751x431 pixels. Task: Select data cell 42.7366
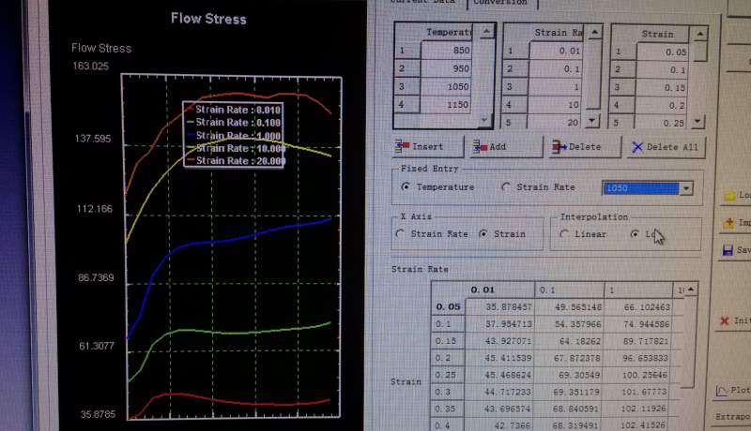pos(499,424)
